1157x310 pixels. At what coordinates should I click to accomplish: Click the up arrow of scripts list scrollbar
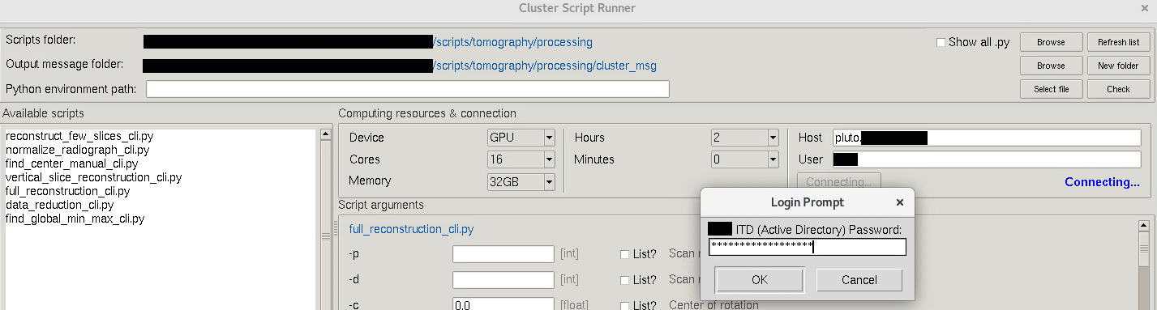[x=326, y=135]
